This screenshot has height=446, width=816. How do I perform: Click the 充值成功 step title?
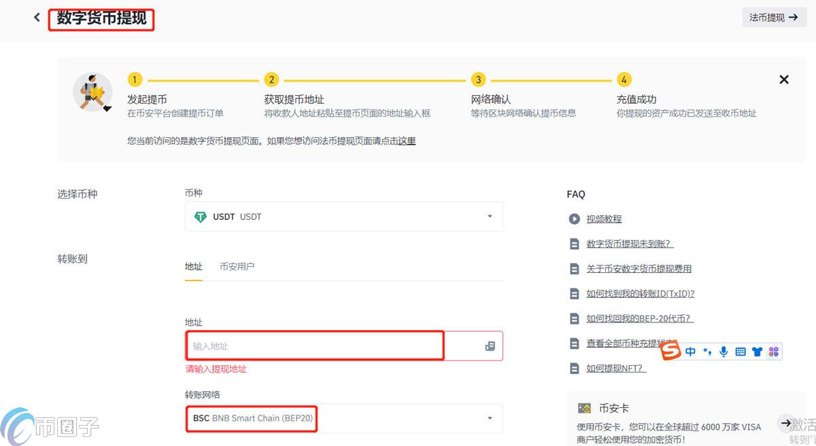pyautogui.click(x=636, y=99)
